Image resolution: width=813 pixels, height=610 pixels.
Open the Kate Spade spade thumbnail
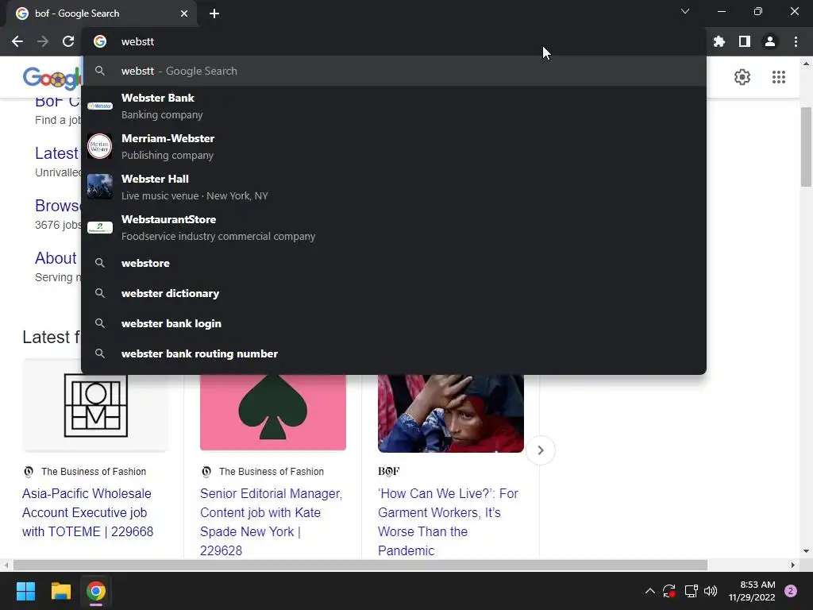point(273,412)
